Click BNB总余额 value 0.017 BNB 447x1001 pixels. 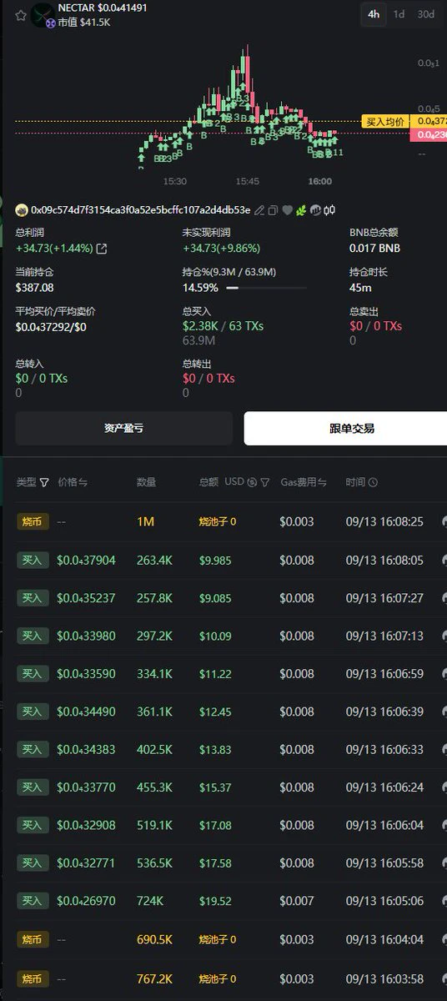tap(374, 249)
